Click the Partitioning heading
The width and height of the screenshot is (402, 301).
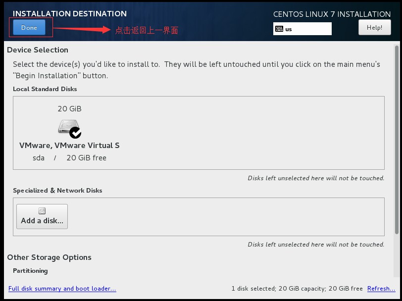pos(30,271)
